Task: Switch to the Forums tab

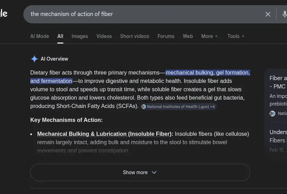Action: [166, 36]
